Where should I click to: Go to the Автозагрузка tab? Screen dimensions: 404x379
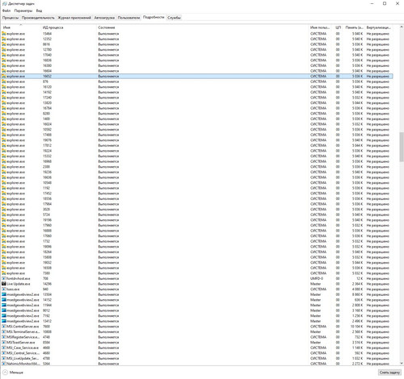coord(104,18)
